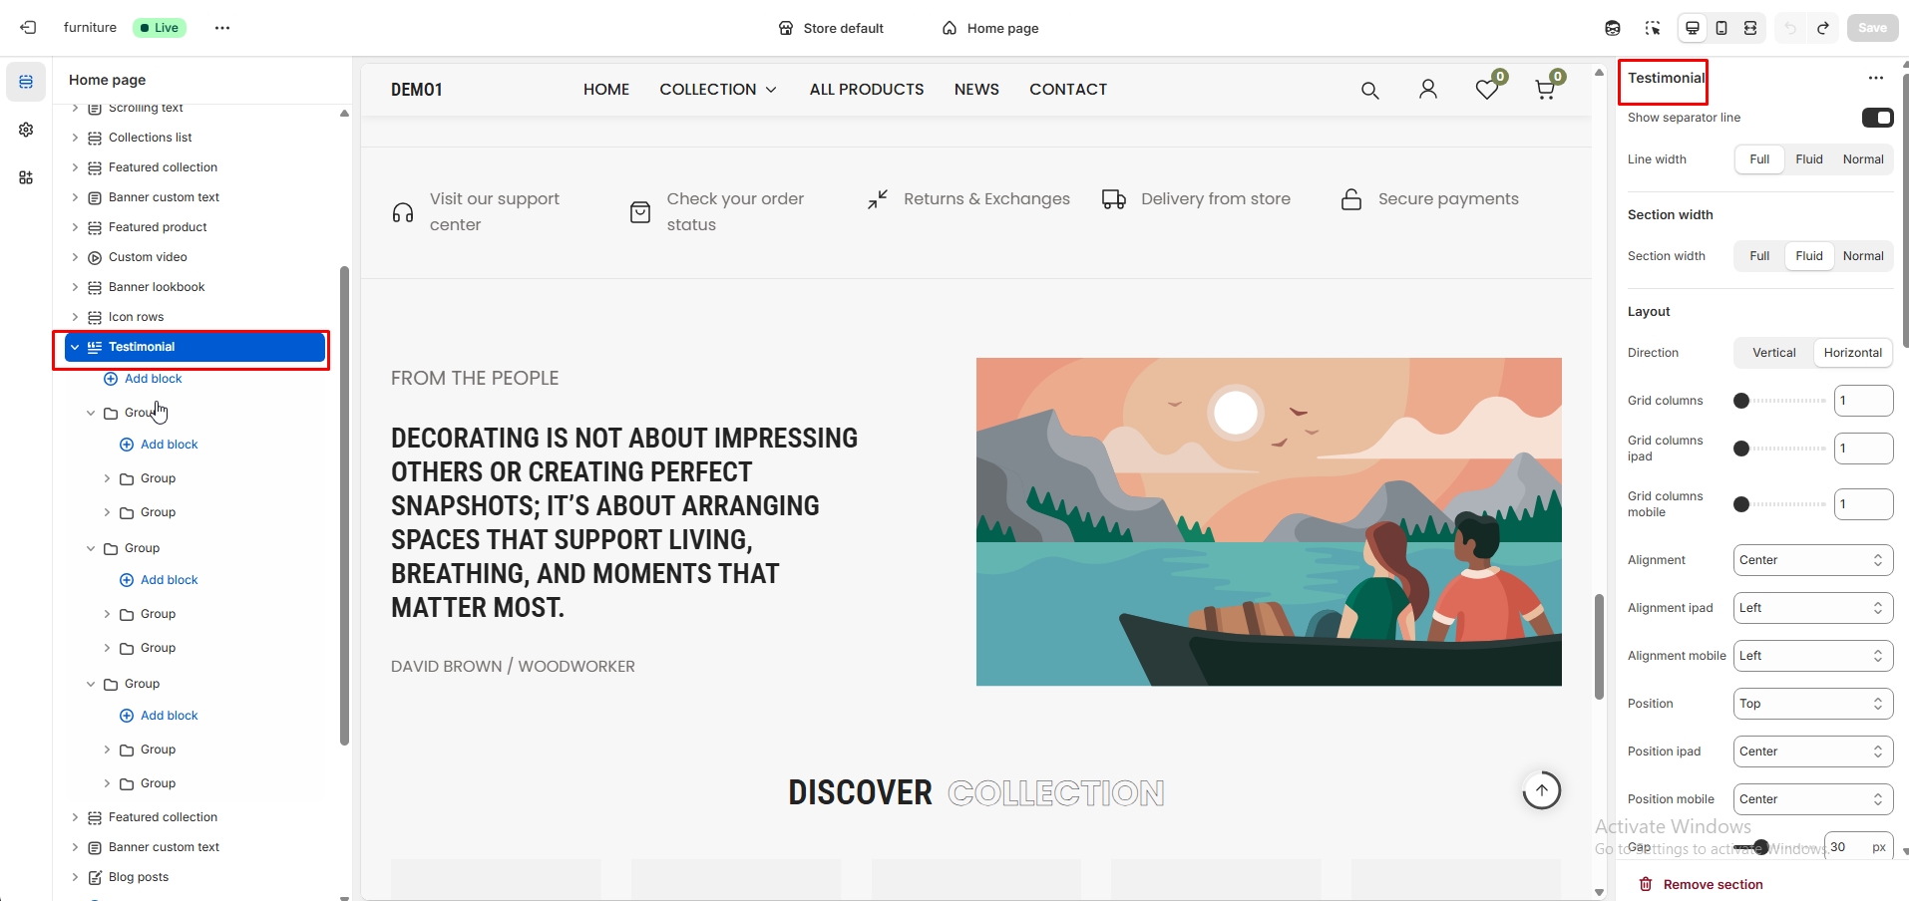This screenshot has height=901, width=1909.
Task: Click the wishlist heart icon
Action: 1486,90
